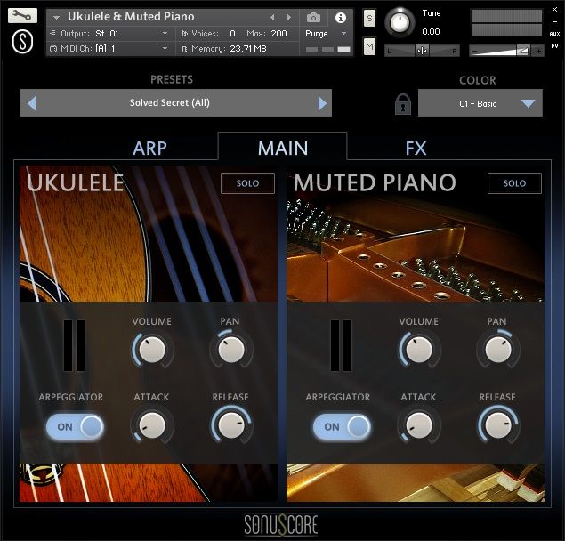
Task: Click the Sonuscore logo at the bottom
Action: tap(281, 524)
